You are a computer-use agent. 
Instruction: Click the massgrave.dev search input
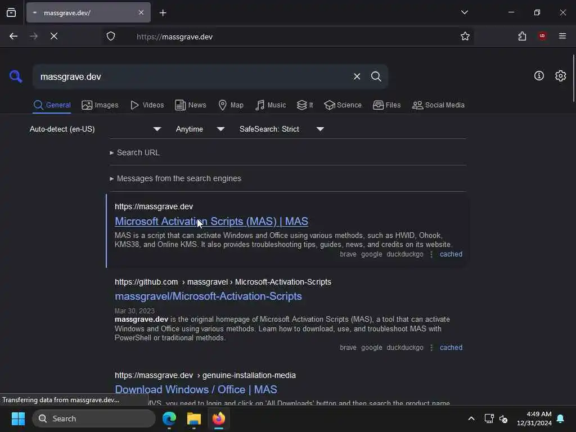tap(191, 76)
